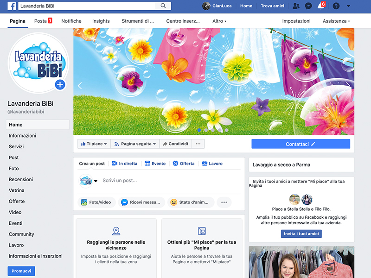Add Foto/video to post
The height and width of the screenshot is (278, 371).
[x=96, y=202]
